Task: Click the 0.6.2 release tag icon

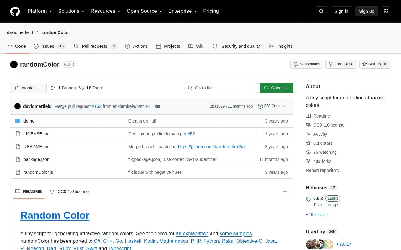Action: [308, 199]
